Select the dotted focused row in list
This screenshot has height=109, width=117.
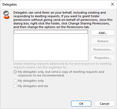[x=51, y=32]
